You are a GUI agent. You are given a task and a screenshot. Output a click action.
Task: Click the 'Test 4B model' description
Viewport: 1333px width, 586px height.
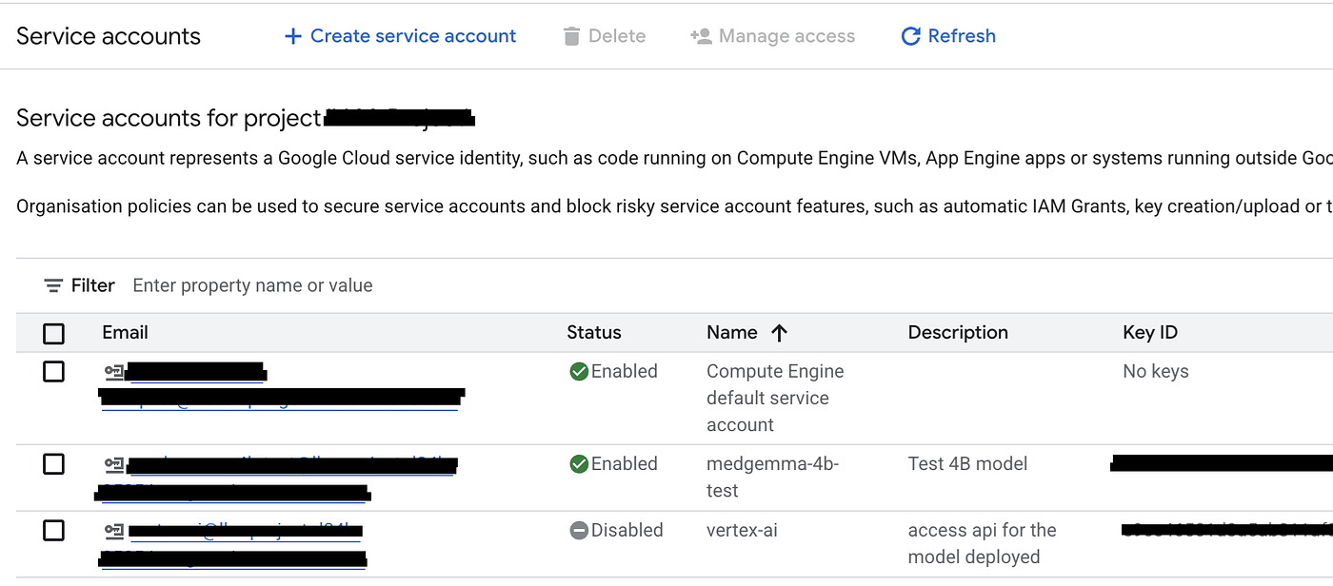967,463
